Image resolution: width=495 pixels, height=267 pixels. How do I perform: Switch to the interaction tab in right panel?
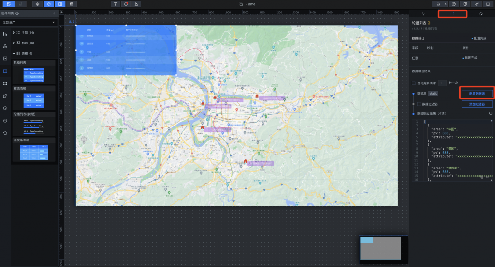pos(481,14)
